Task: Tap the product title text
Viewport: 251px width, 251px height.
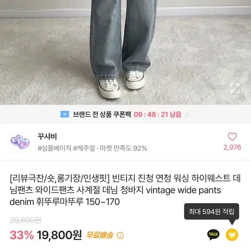Action: click(x=125, y=190)
